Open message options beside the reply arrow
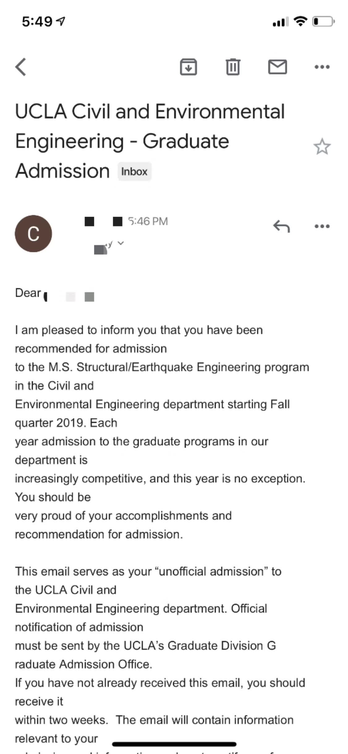 [322, 226]
